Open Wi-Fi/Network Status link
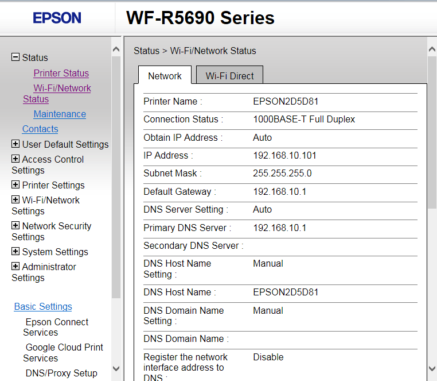Image resolution: width=437 pixels, height=381 pixels. click(62, 88)
